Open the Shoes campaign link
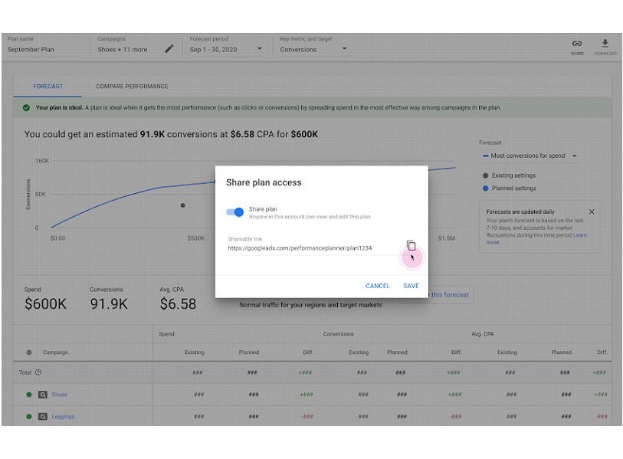This screenshot has width=623, height=459. coord(59,395)
